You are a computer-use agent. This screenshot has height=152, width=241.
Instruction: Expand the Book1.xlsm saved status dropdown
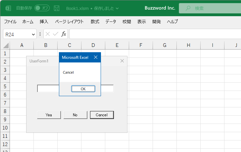coord(117,9)
